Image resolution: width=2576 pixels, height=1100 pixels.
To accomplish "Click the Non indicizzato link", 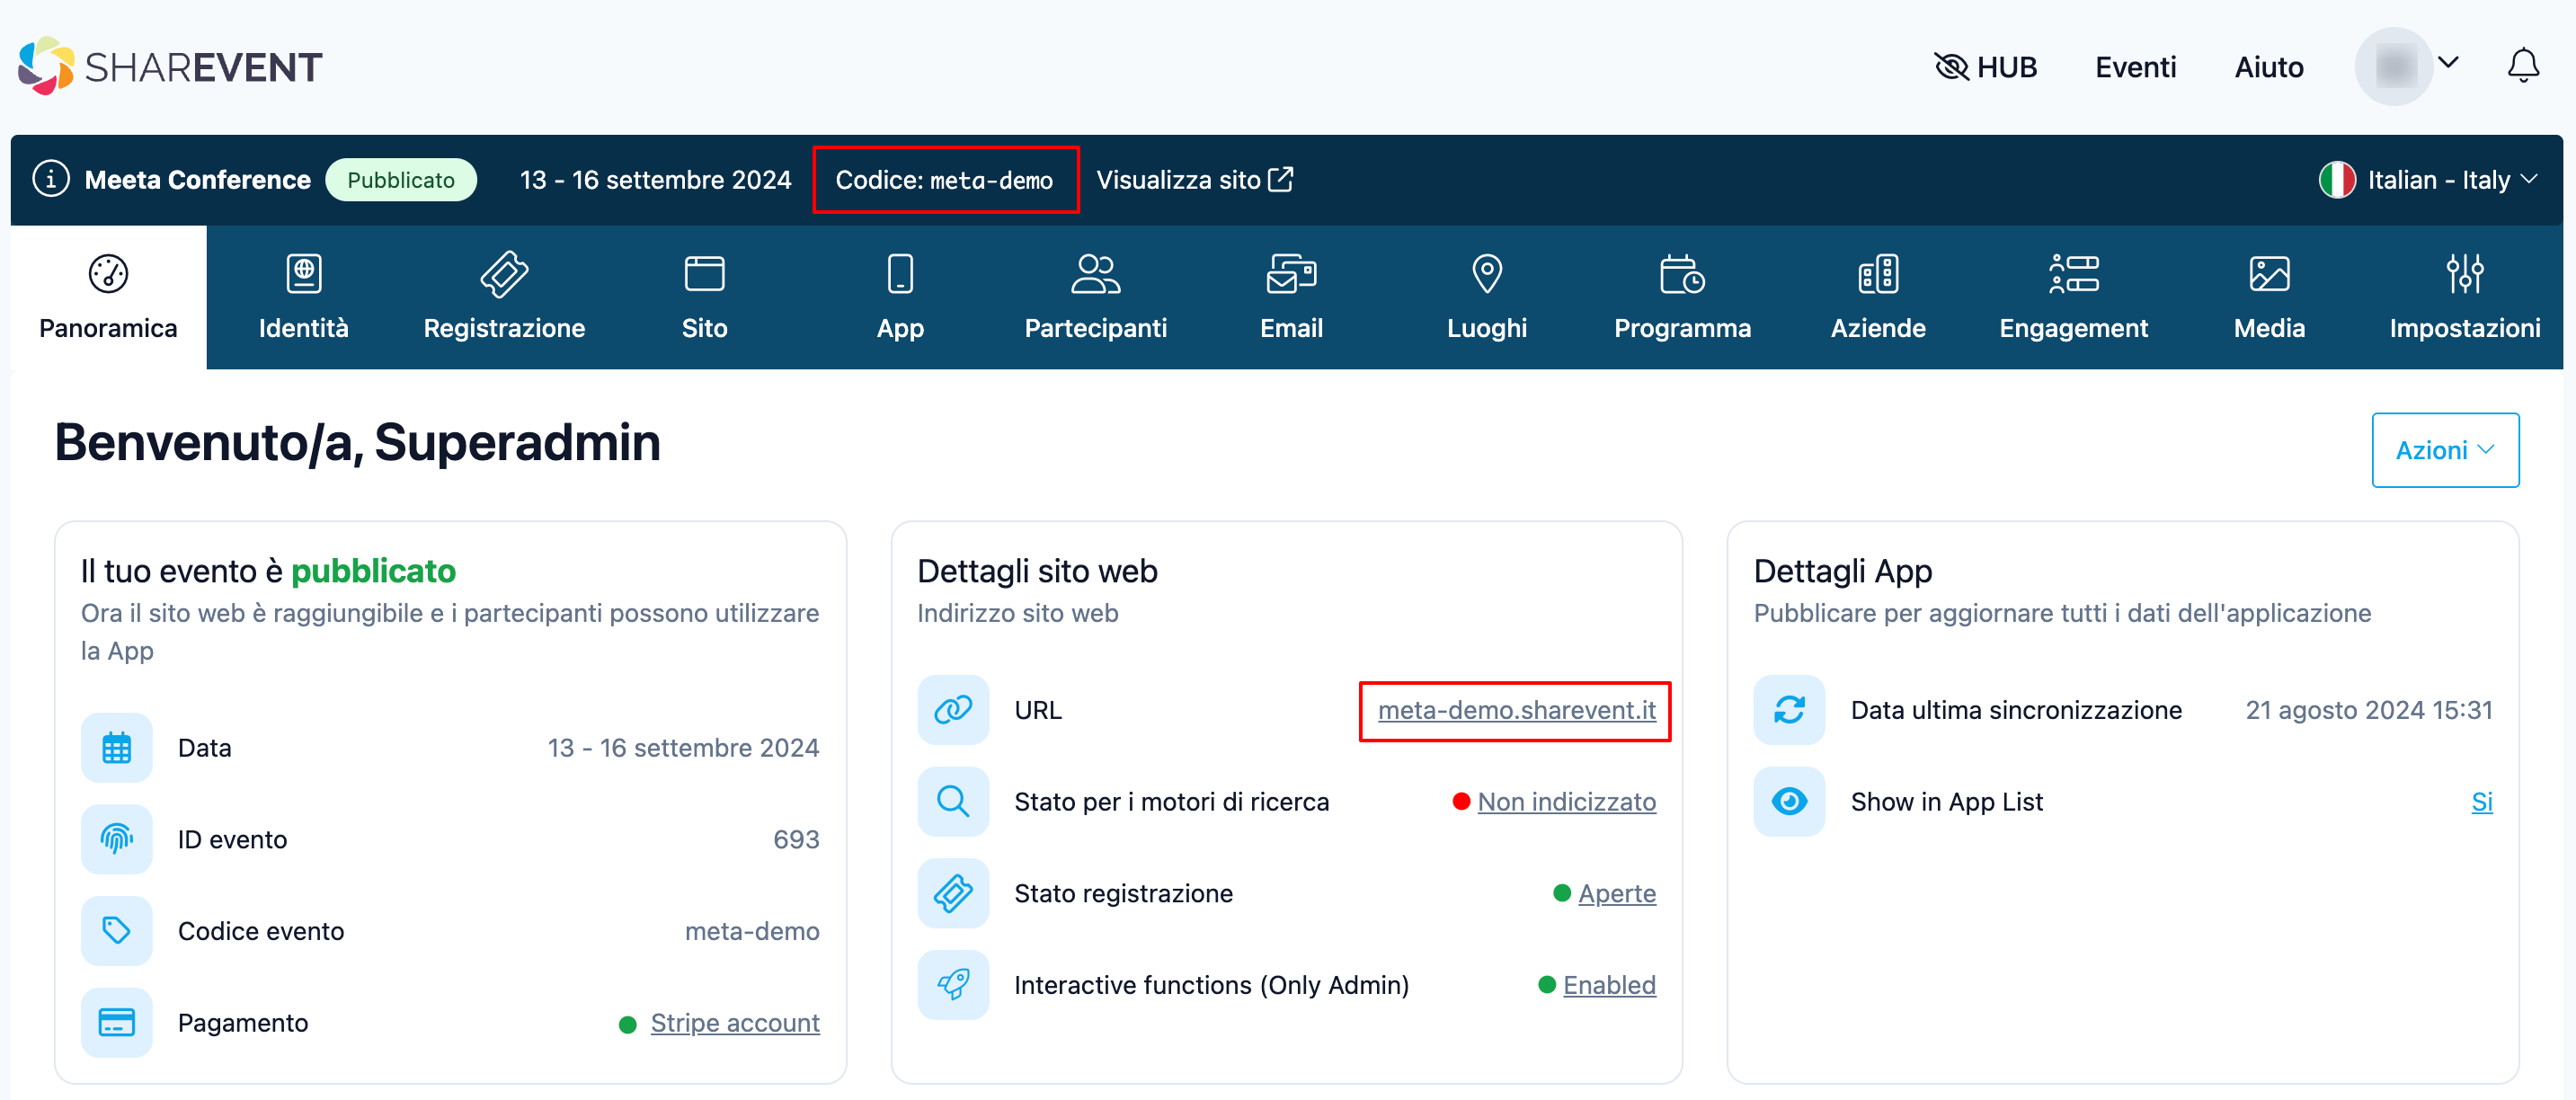I will point(1566,802).
